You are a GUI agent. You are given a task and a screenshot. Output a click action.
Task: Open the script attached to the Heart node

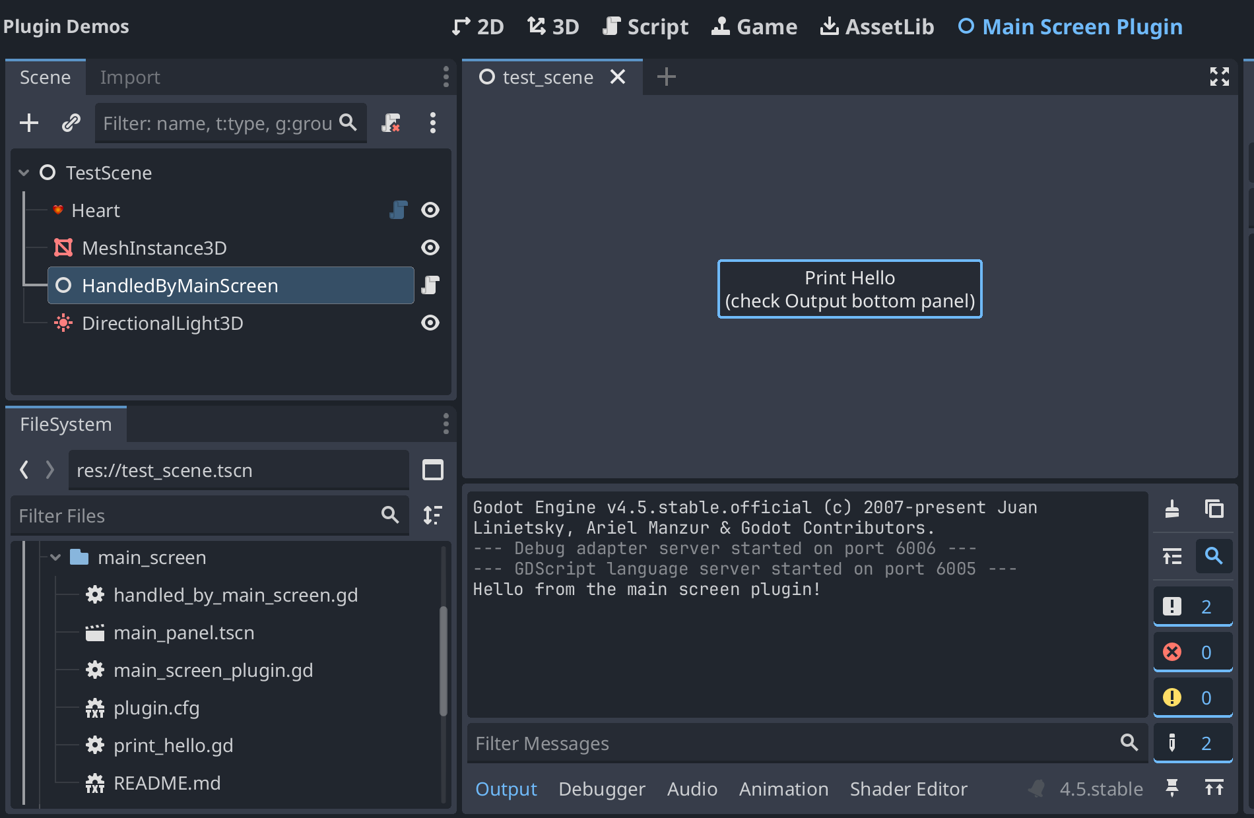point(397,210)
